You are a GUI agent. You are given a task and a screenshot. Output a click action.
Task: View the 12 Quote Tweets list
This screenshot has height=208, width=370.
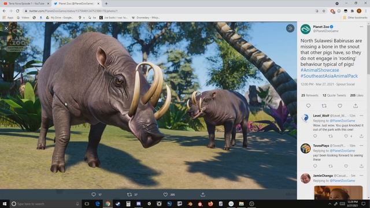coord(334,95)
